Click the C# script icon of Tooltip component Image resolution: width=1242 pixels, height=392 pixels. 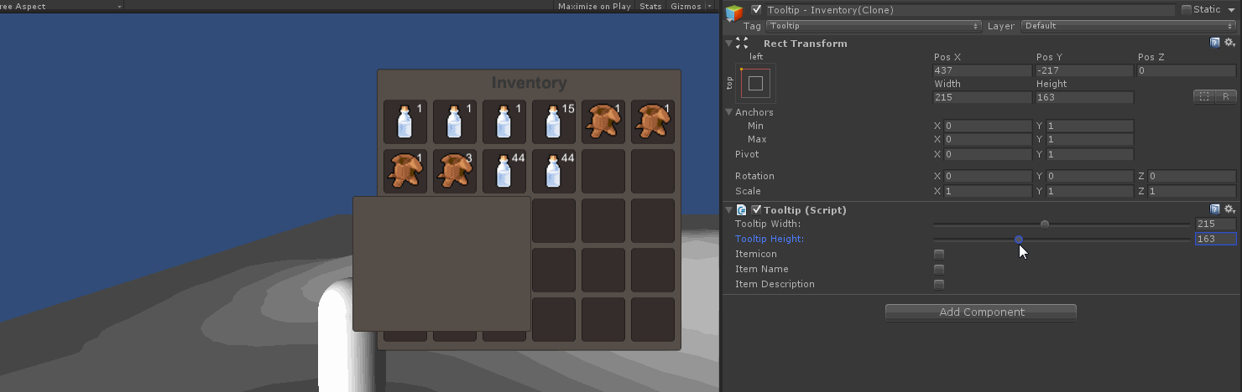[x=742, y=210]
